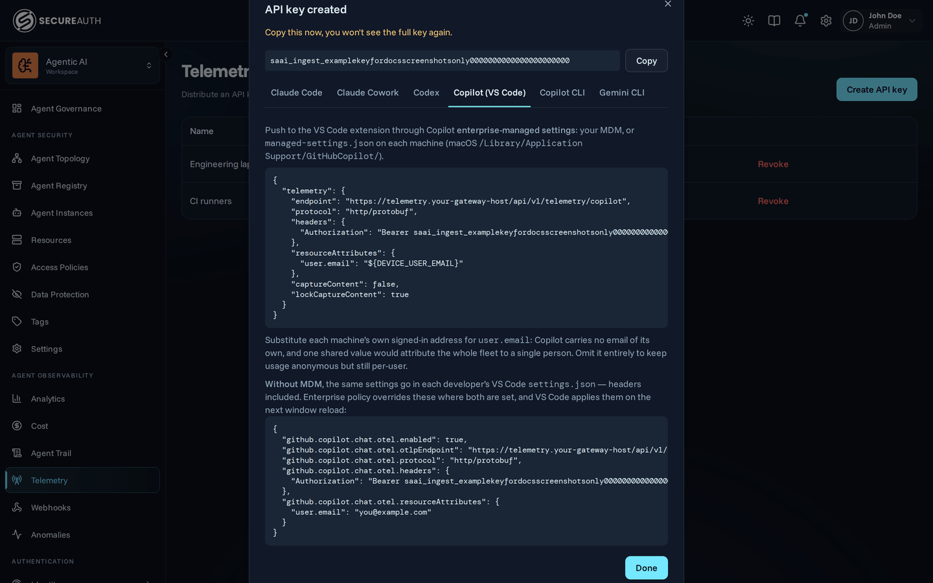Screen dimensions: 933x583
Task: Click the sidebar Settings gear icon
Action: point(17,349)
